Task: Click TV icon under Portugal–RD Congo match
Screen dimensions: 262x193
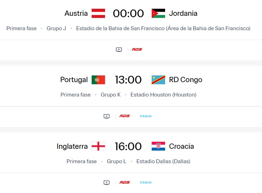Action: [x=107, y=116]
